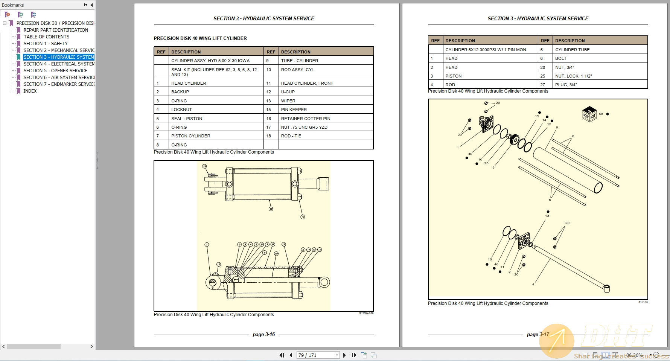Click the WIPER table cell
The image size is (670, 361).
[326, 101]
